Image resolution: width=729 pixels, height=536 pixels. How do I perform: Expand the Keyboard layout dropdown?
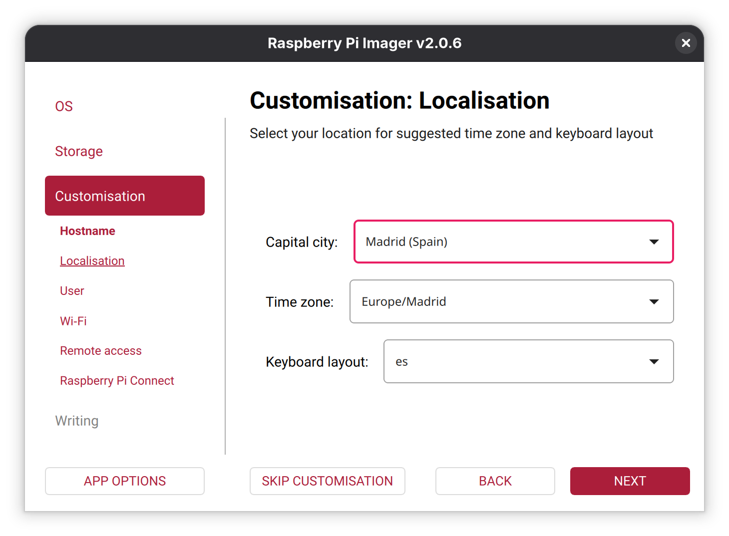pyautogui.click(x=528, y=361)
